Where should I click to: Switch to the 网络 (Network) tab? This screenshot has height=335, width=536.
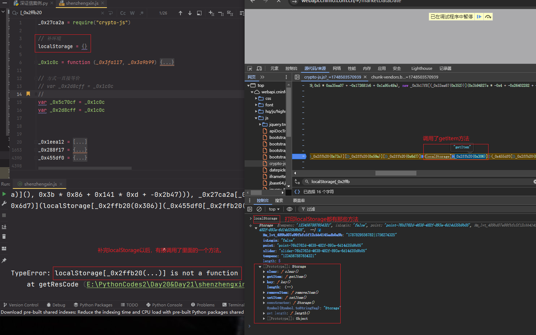pos(337,68)
